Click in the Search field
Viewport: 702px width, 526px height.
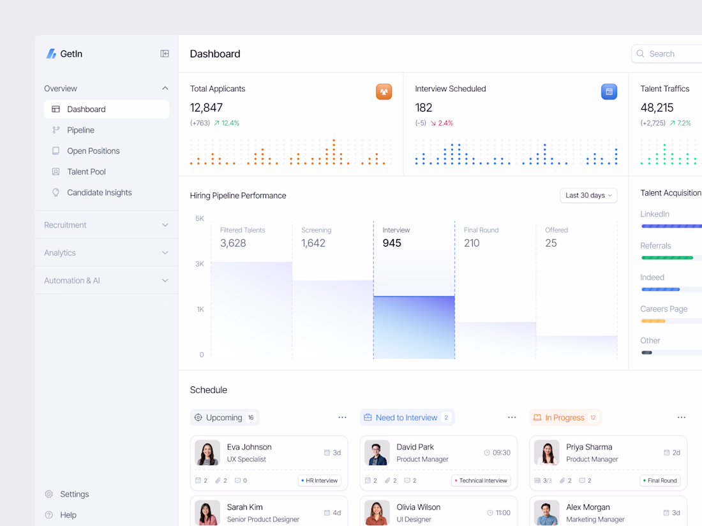[x=667, y=54]
